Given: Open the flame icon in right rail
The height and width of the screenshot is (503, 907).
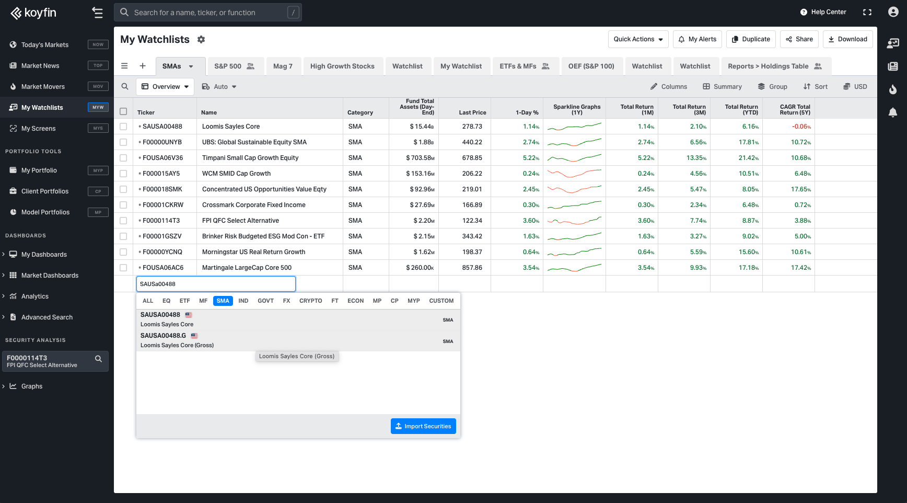Looking at the screenshot, I should (x=893, y=89).
